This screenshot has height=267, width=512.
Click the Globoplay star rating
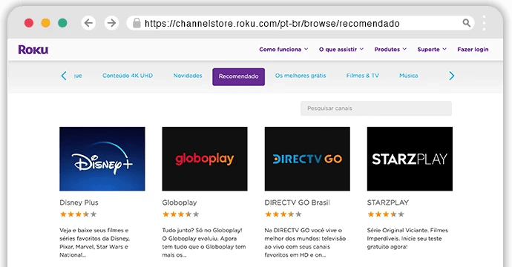pos(181,214)
